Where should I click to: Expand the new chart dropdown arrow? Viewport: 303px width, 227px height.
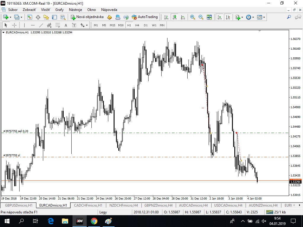(x=10, y=17)
